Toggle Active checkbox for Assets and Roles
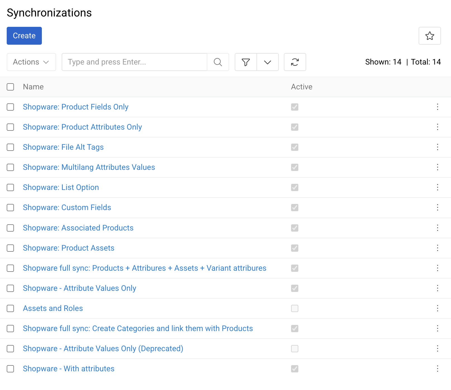Screen dimensions: 451x390 tap(295, 308)
